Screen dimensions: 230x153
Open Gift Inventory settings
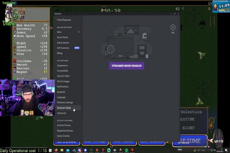coord(63,48)
